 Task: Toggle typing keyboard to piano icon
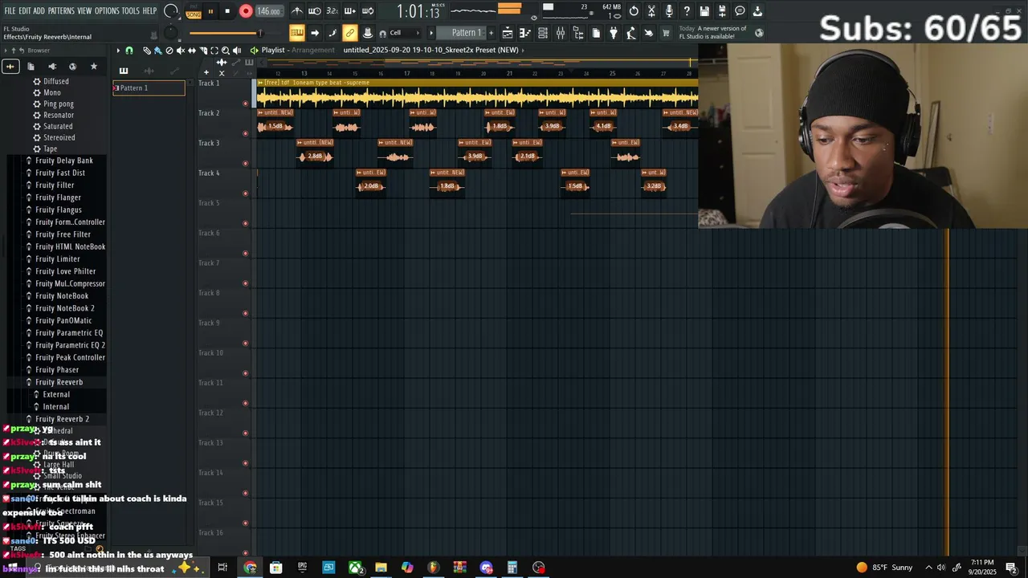click(x=297, y=33)
